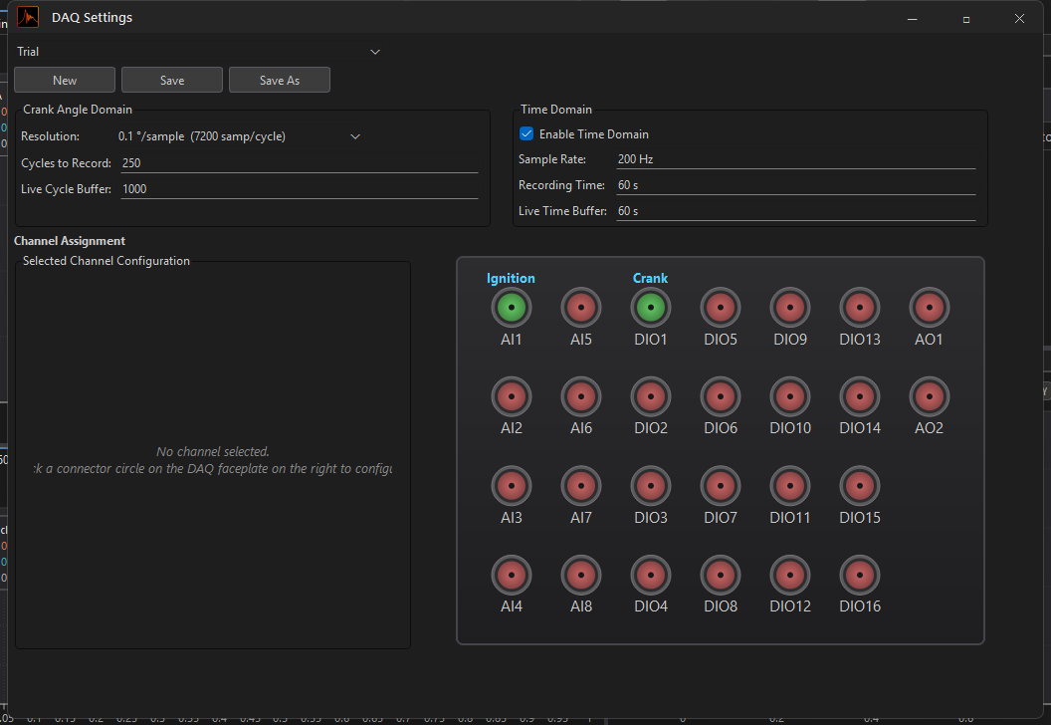Viewport: 1051px width, 725px height.
Task: Click the Ignition channel label
Action: tap(511, 278)
